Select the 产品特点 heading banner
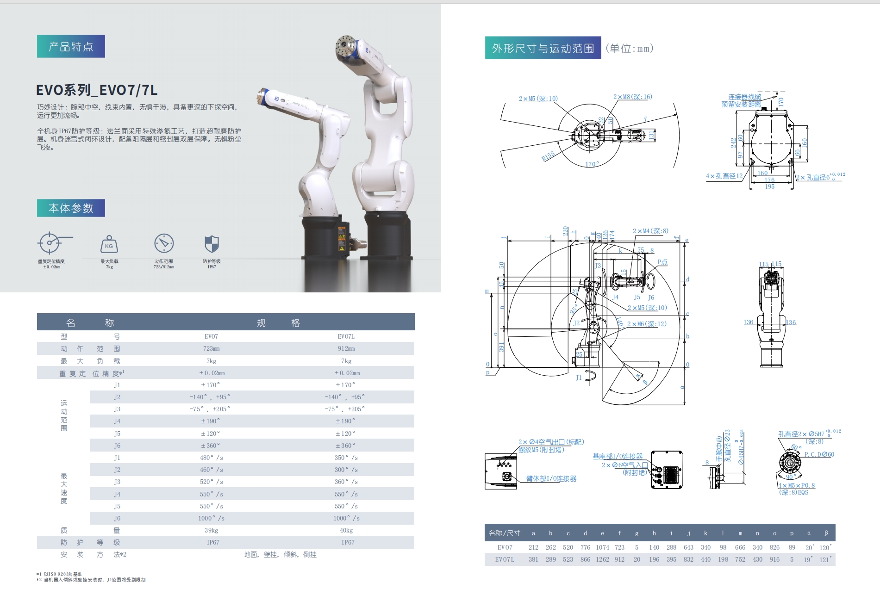880x601 pixels. pyautogui.click(x=71, y=46)
